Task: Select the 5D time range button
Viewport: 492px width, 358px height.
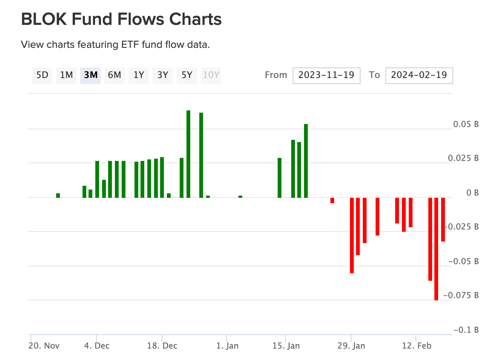Action: point(42,75)
